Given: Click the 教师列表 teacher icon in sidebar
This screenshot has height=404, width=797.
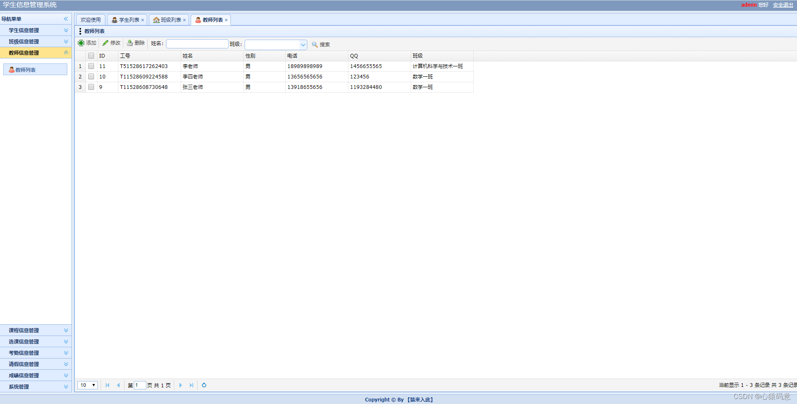Looking at the screenshot, I should tap(11, 69).
